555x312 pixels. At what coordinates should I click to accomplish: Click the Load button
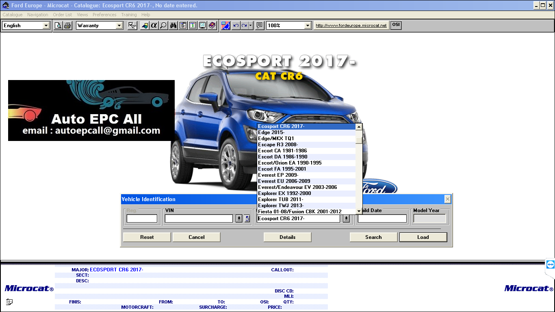(x=423, y=237)
